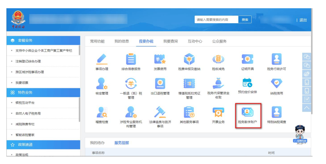
Task: Open 税费申报及缴纳 icon
Action: (x=189, y=59)
